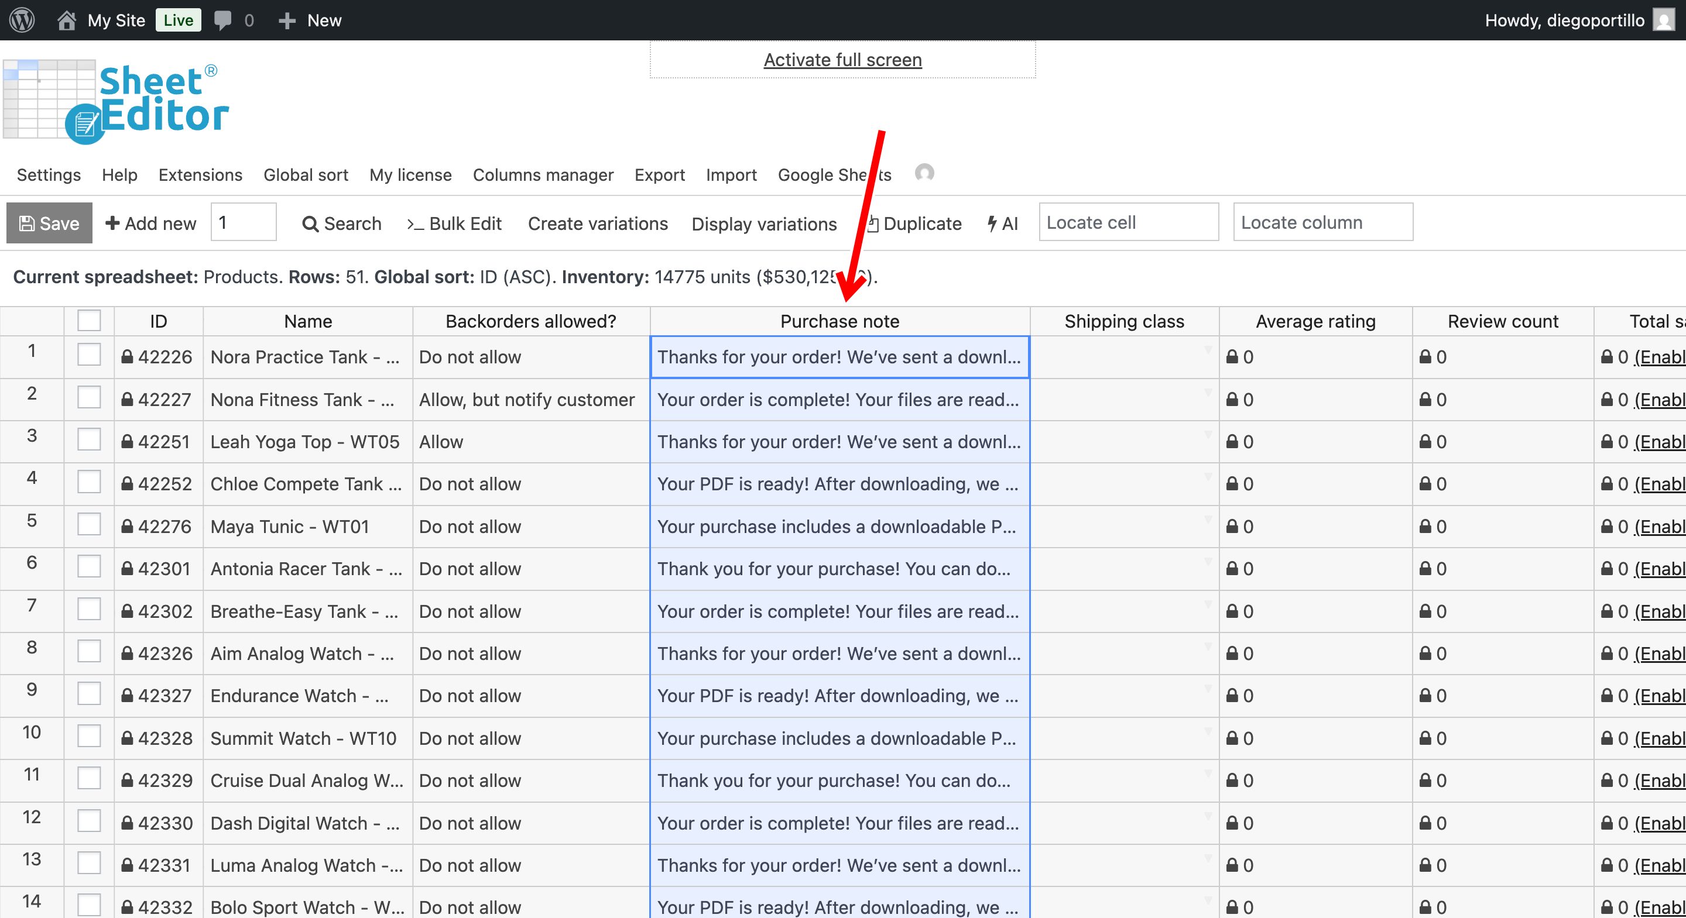Open the Export menu item
This screenshot has width=1686, height=918.
point(659,175)
